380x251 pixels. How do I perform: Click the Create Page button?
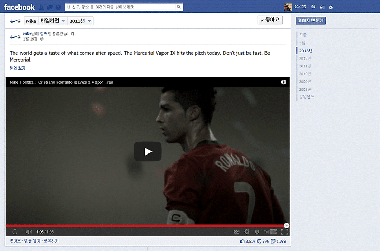tap(310, 21)
